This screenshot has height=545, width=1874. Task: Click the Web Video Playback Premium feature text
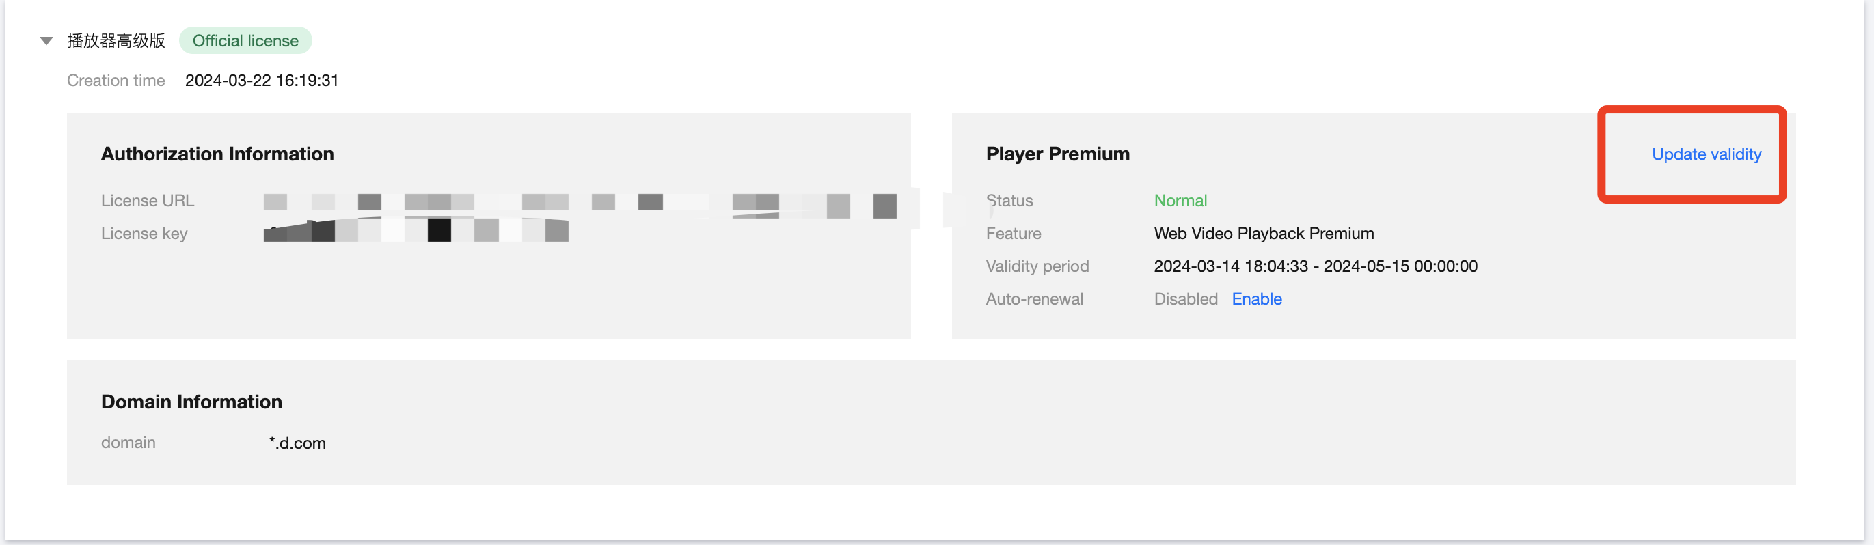[1264, 234]
